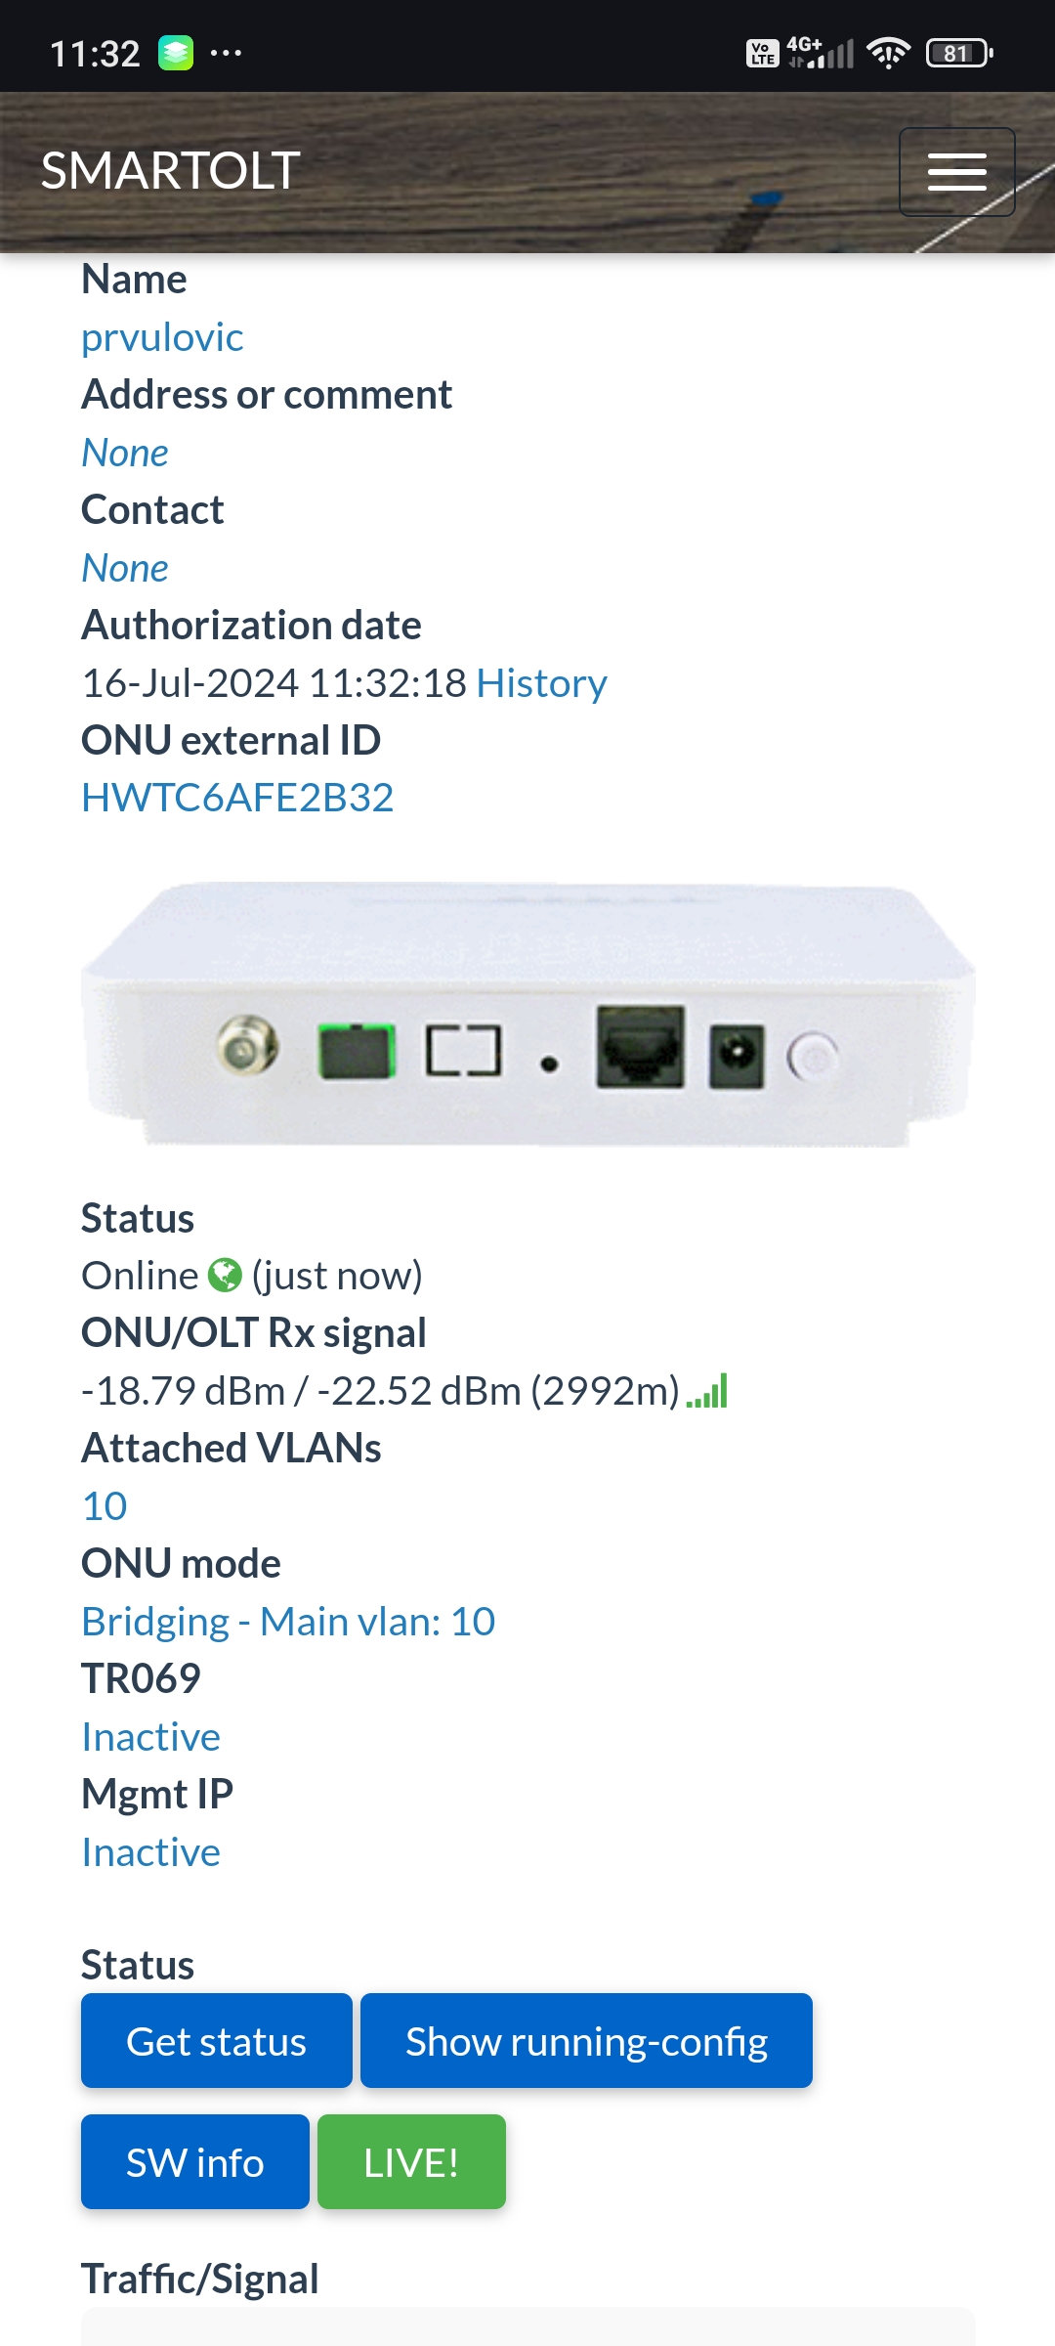This screenshot has width=1055, height=2346.
Task: Edit Address or comment None value
Action: pyautogui.click(x=125, y=453)
